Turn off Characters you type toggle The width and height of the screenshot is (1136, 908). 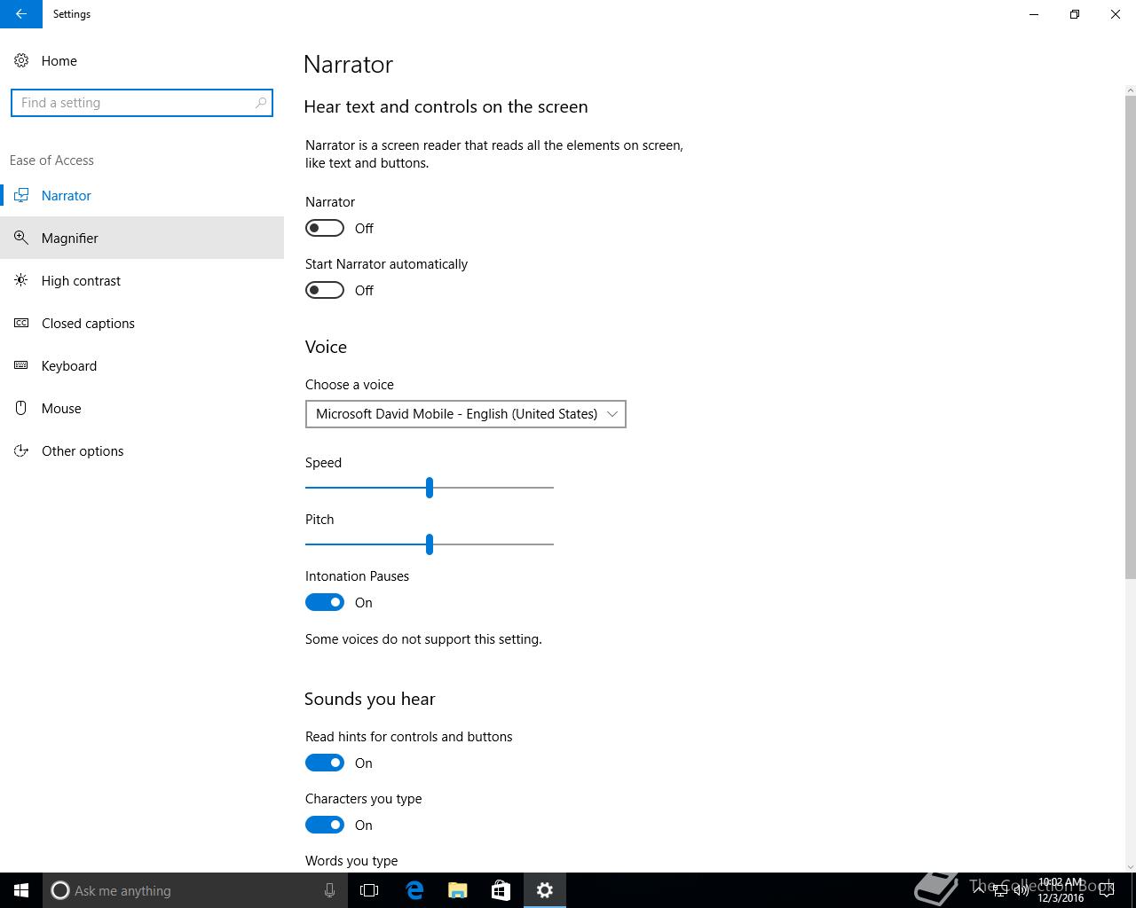point(325,825)
